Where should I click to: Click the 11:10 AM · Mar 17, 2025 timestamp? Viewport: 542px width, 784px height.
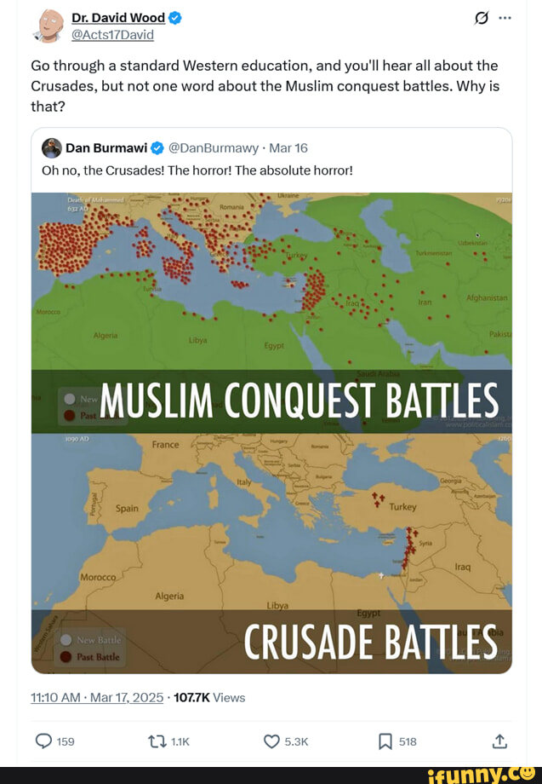[x=97, y=697]
